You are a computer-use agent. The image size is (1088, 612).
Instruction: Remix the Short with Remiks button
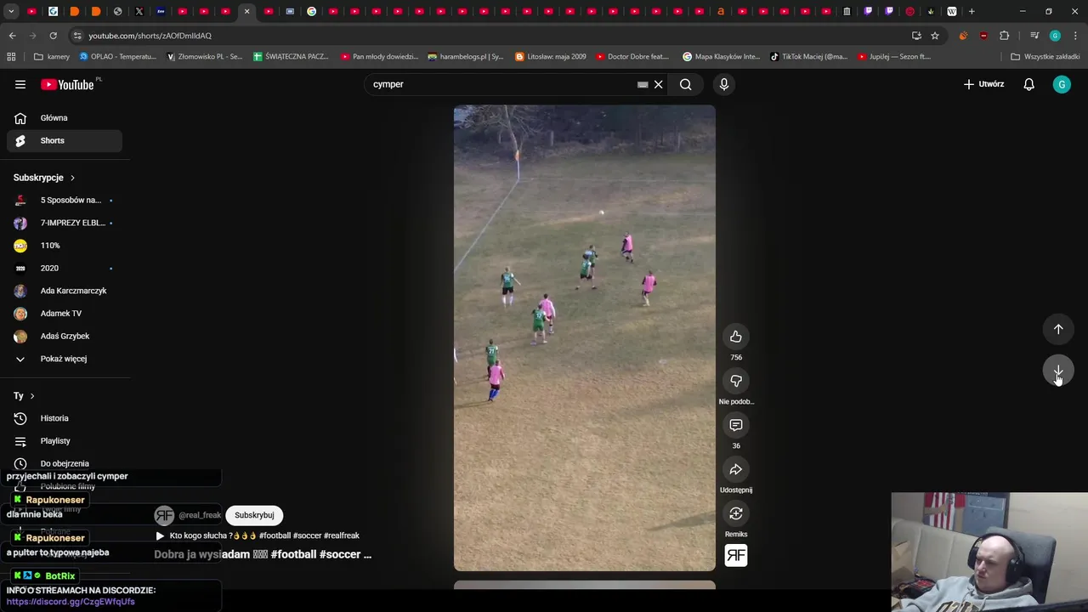pos(736,513)
